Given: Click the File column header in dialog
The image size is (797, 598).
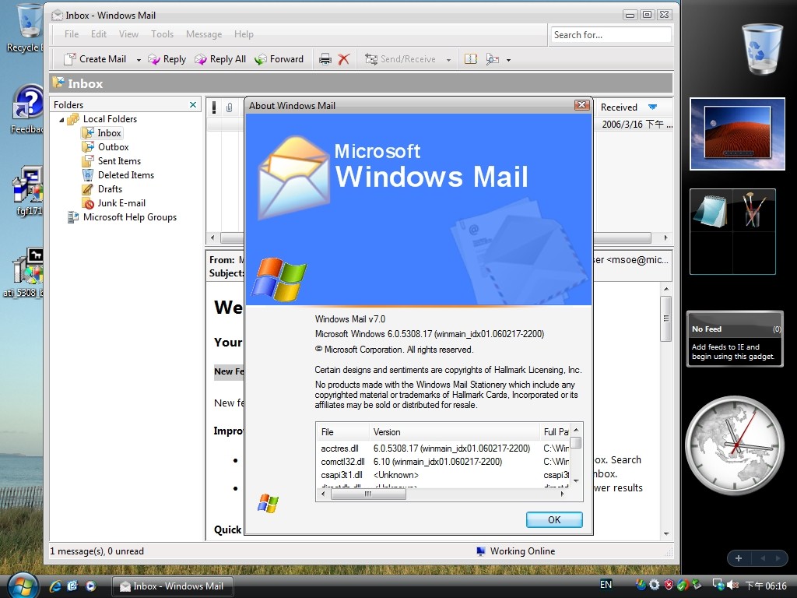Looking at the screenshot, I should click(342, 431).
